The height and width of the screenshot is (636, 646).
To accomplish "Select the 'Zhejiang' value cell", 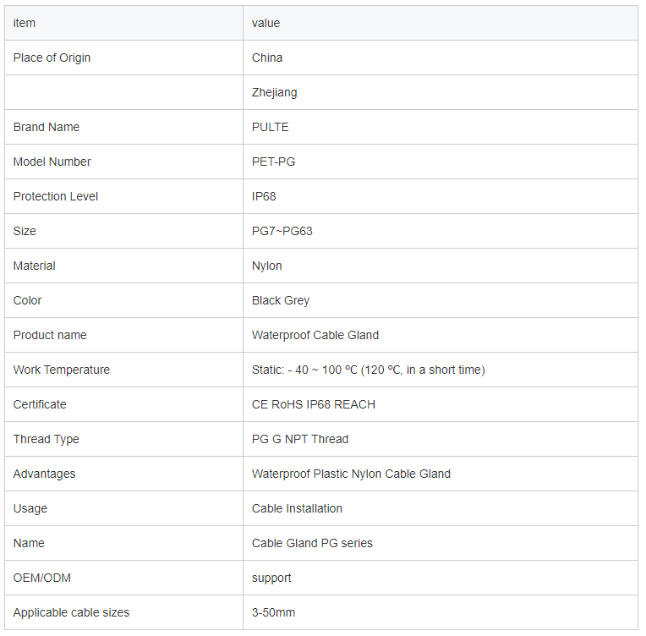I will (x=441, y=92).
